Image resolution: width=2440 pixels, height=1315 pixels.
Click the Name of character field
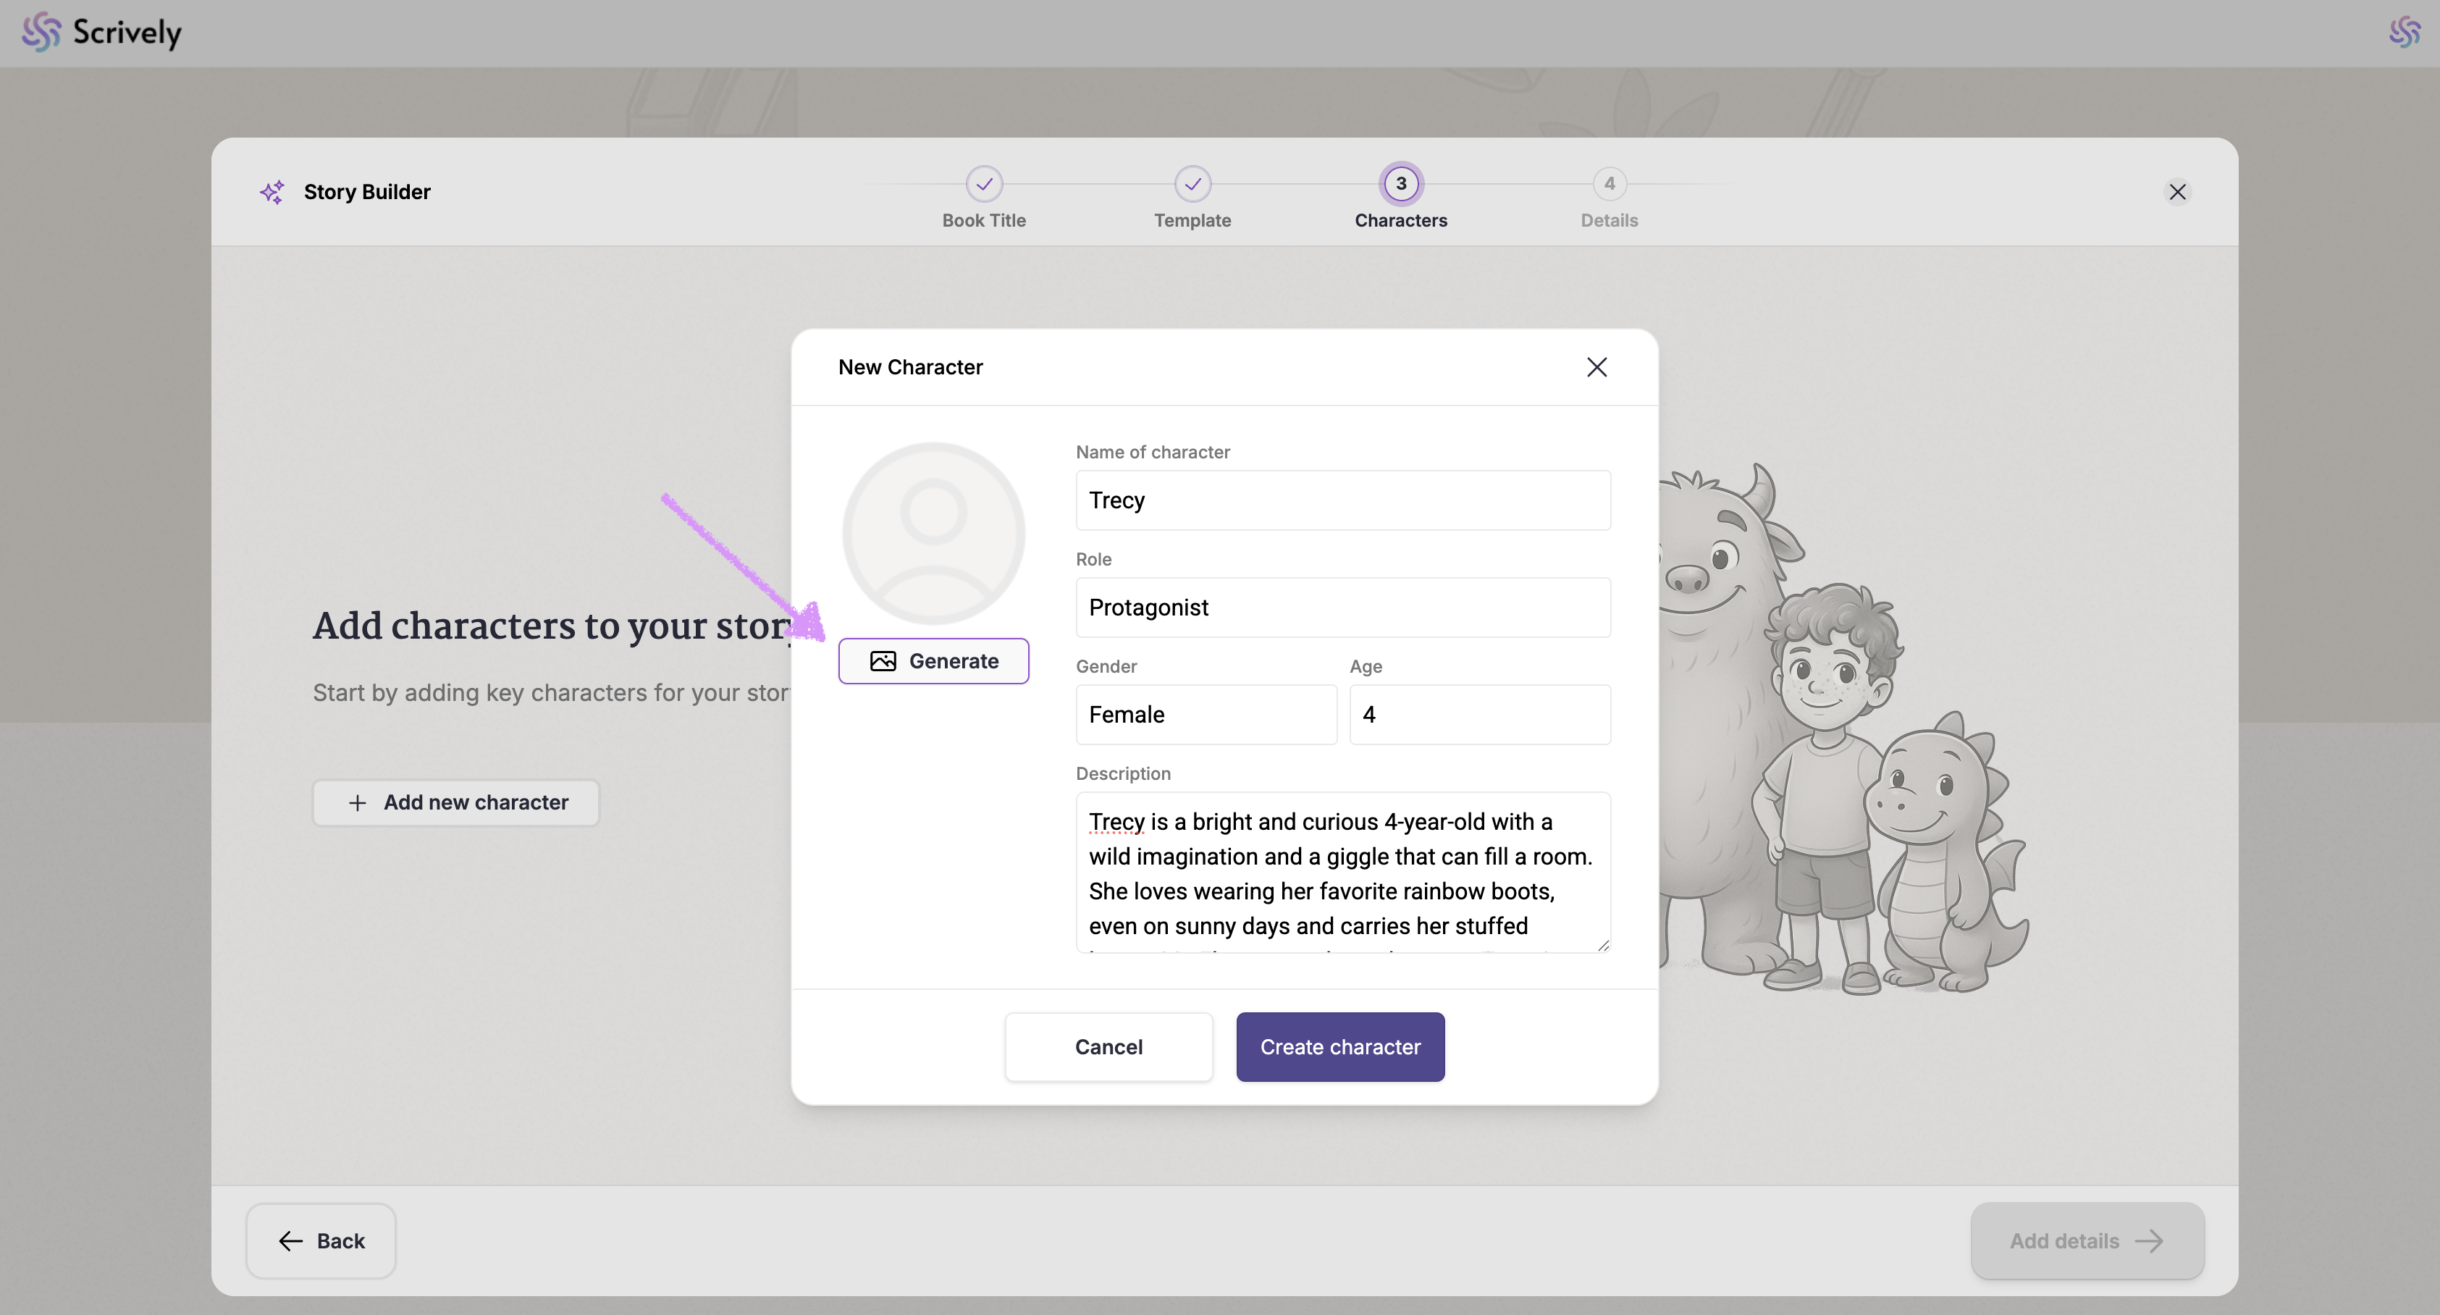point(1342,500)
